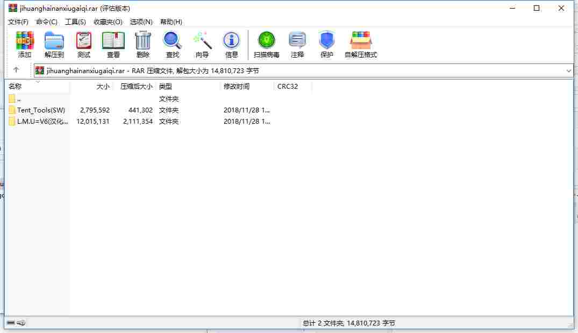
Task: Select size value 2,795,592
Action: click(x=95, y=110)
